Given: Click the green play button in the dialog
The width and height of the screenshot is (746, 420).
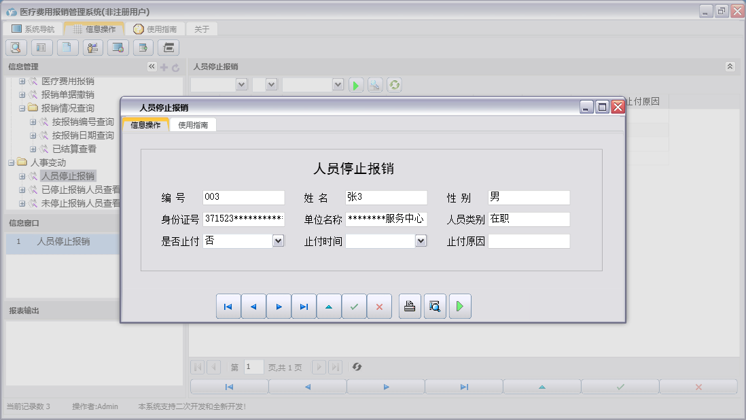Looking at the screenshot, I should pyautogui.click(x=460, y=307).
